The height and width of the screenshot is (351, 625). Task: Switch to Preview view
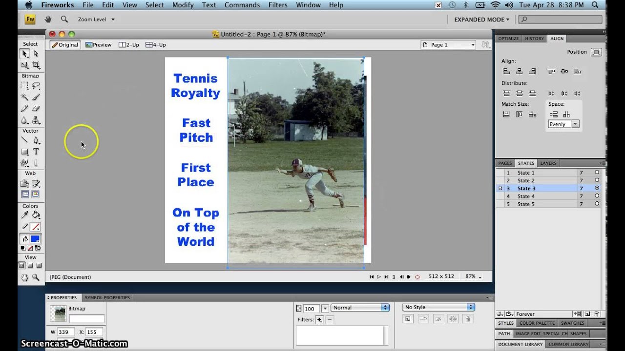point(99,45)
